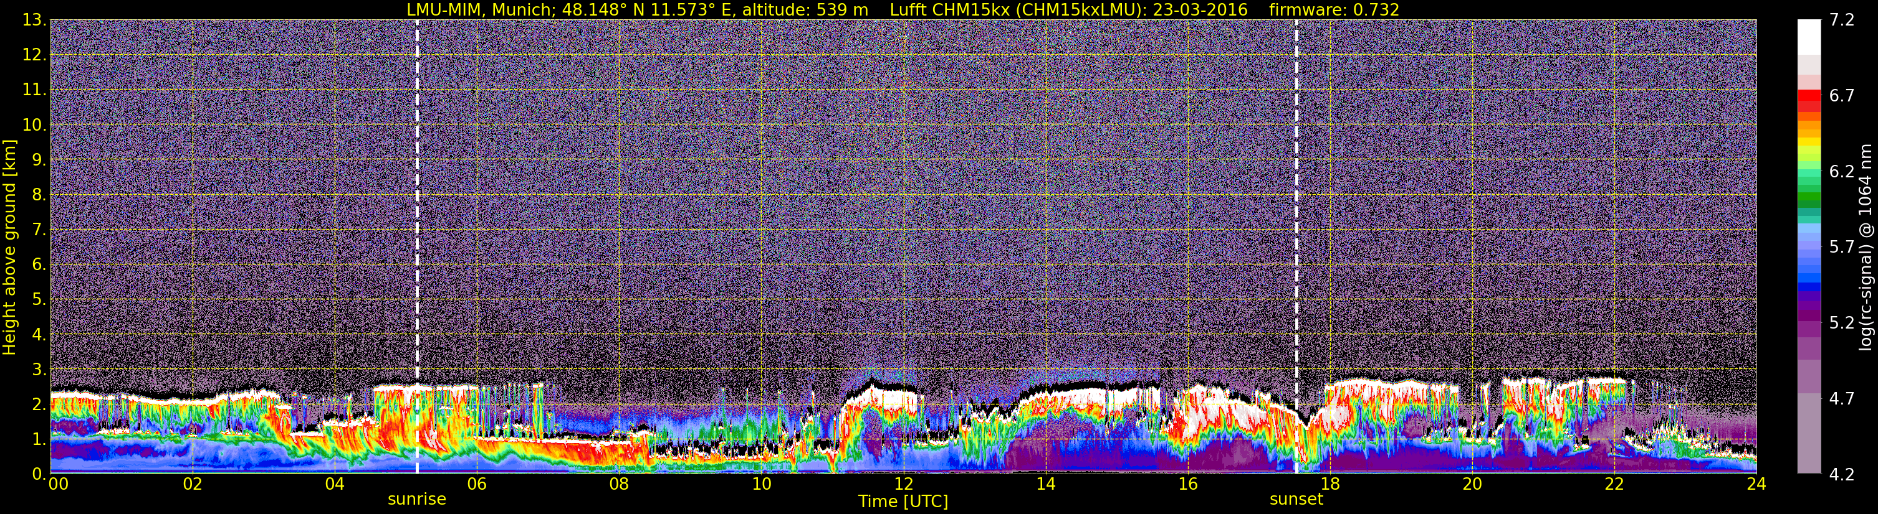Click the '12' tick on the time axis

[x=903, y=484]
